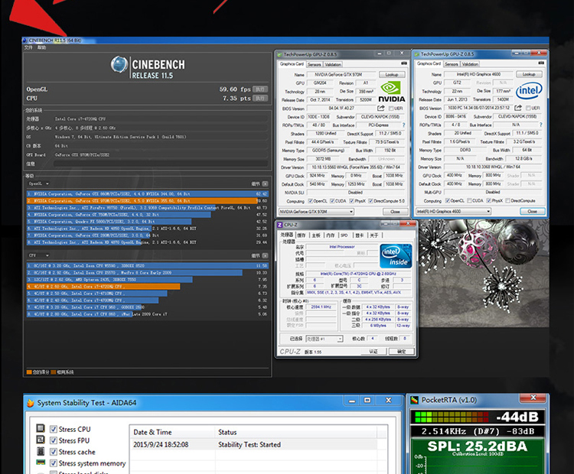Screen dimensions: 574x474
Task: Open the CPU-Z processor selection dropdown
Action: pyautogui.click(x=325, y=339)
